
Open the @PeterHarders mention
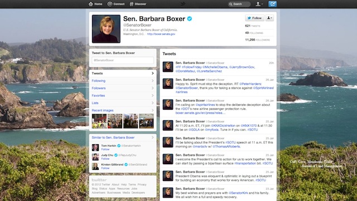pos(250,84)
